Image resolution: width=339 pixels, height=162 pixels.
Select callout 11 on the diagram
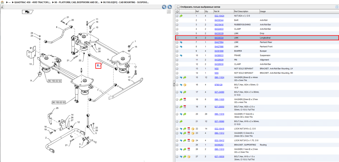tap(97, 19)
